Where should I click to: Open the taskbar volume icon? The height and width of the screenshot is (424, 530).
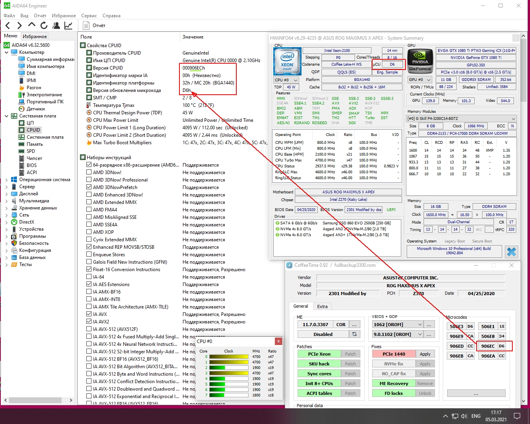pyautogui.click(x=464, y=416)
